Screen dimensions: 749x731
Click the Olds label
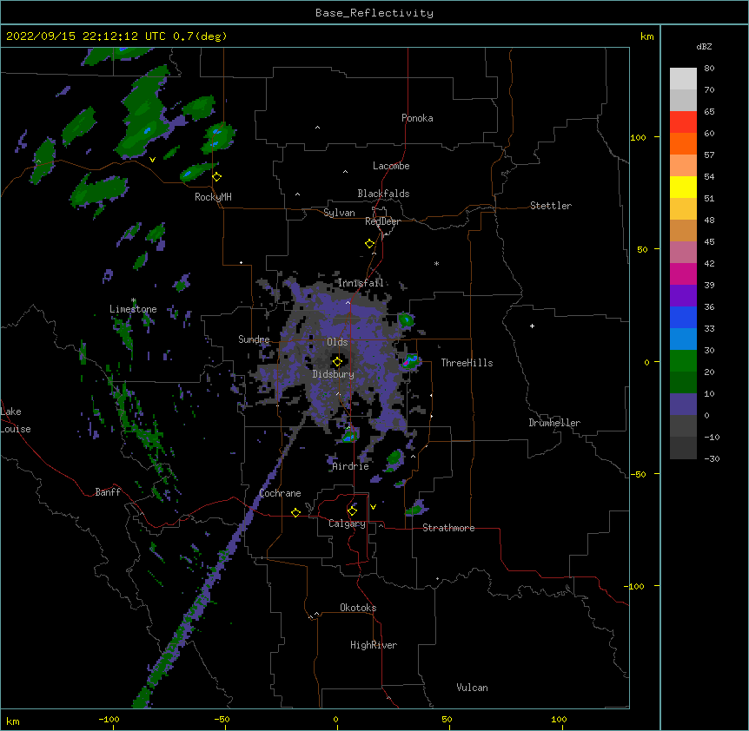pos(337,342)
